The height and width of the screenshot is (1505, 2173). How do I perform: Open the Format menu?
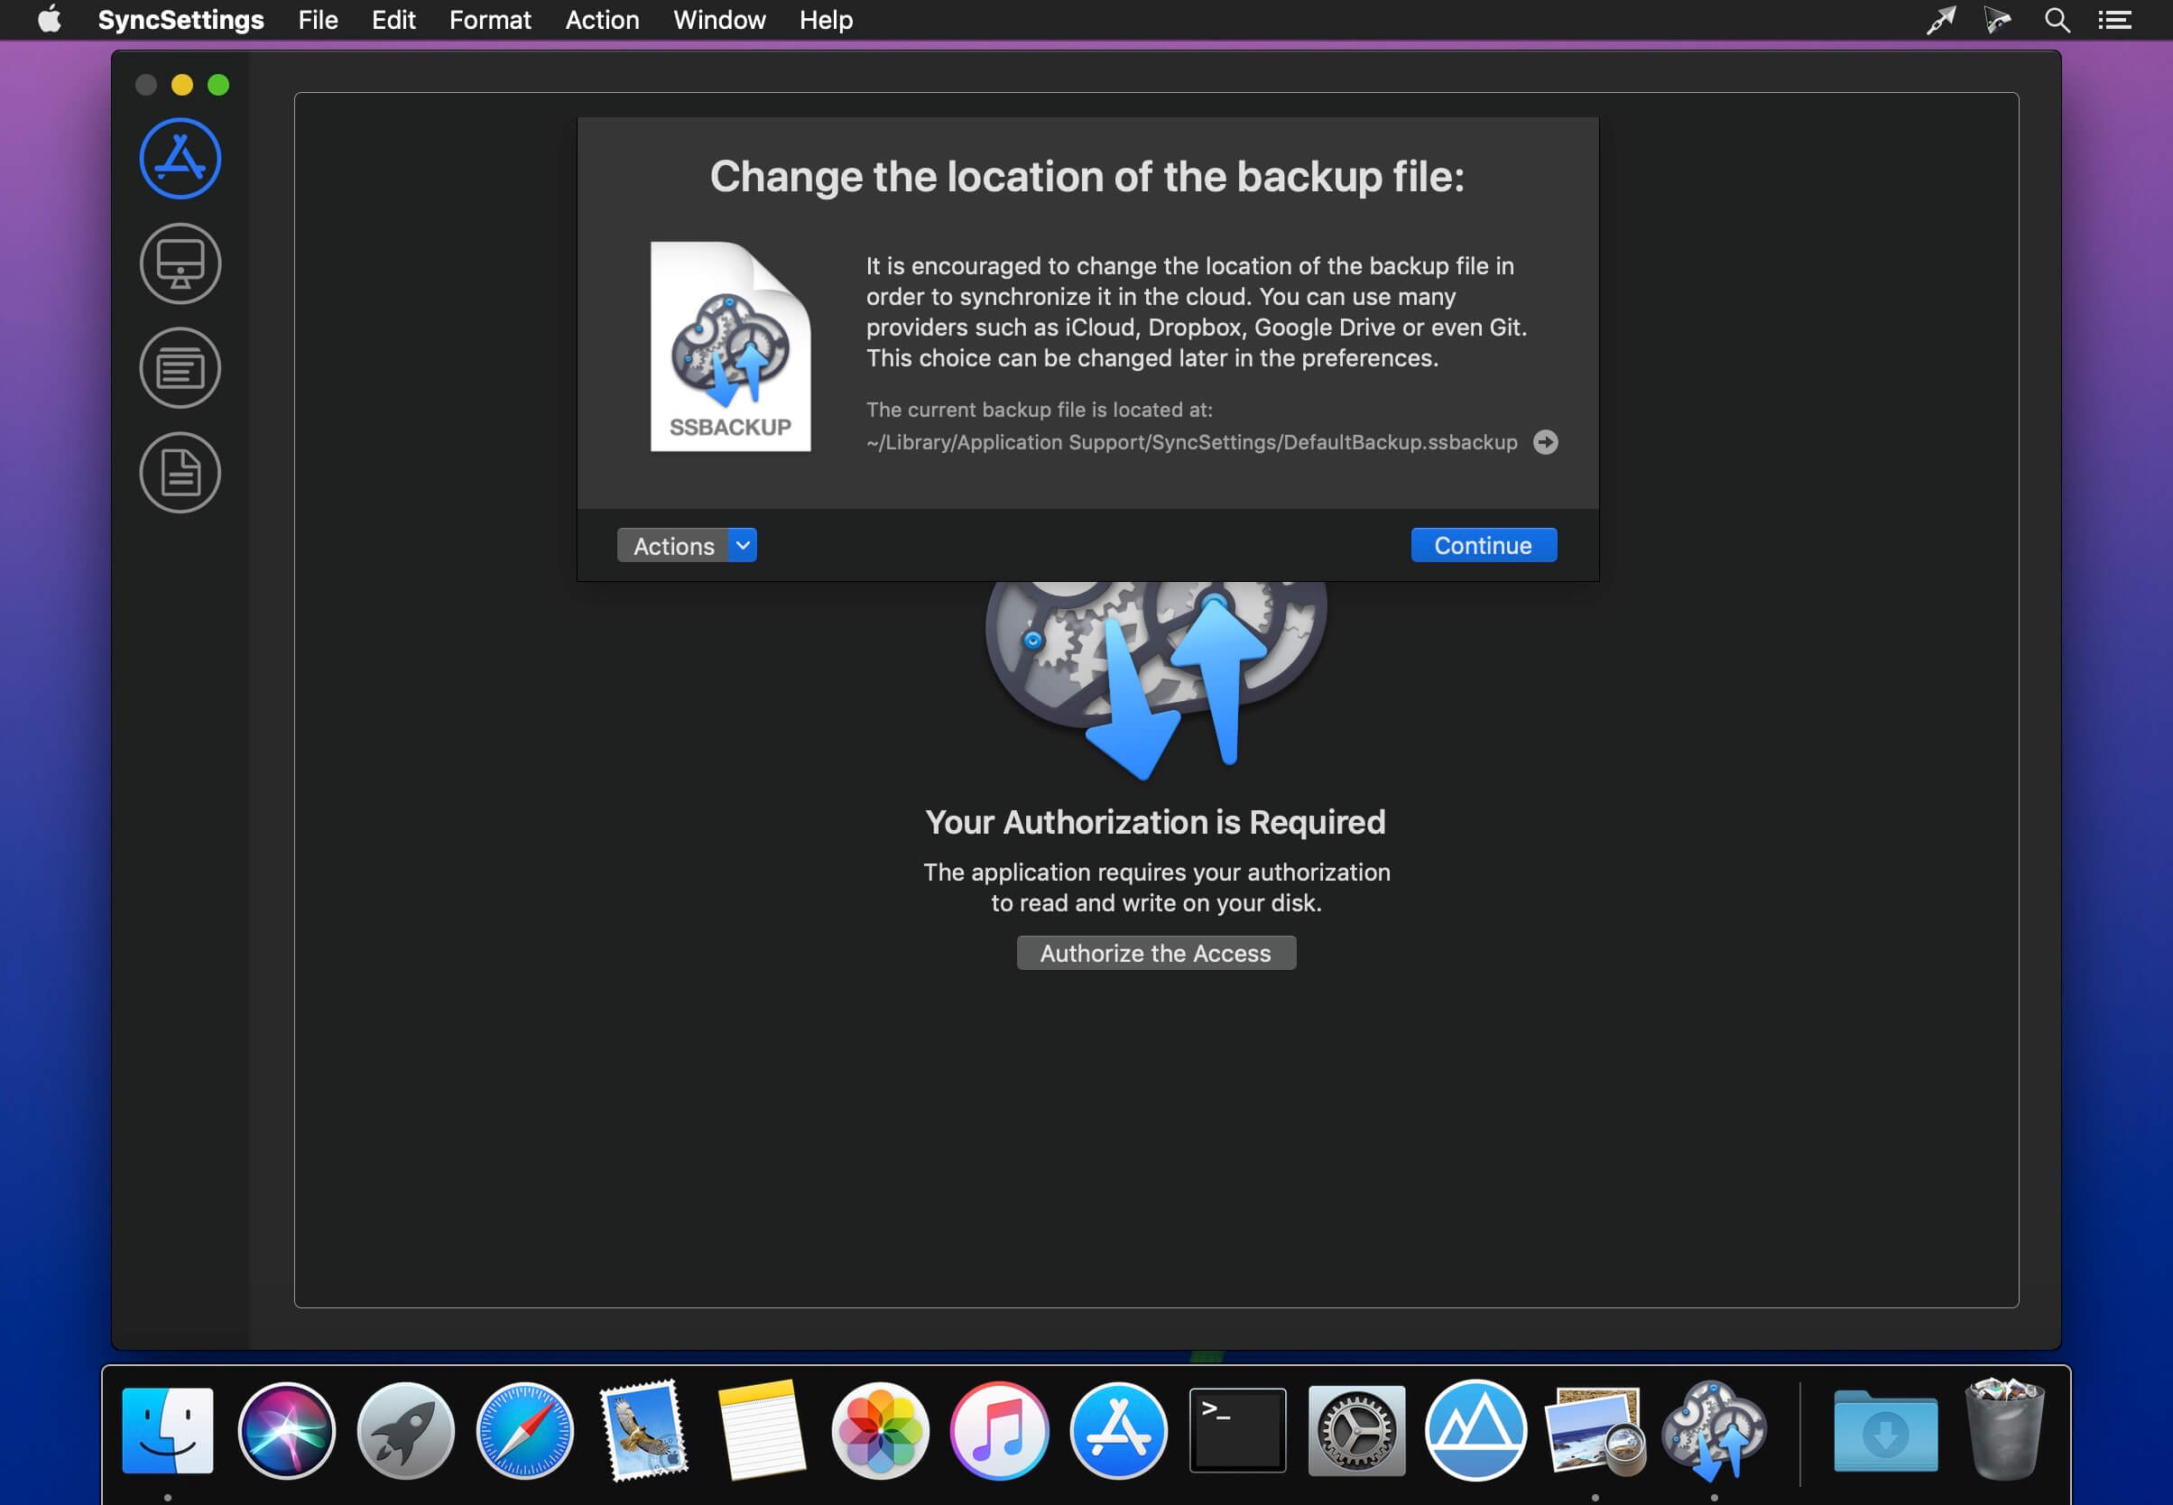pyautogui.click(x=489, y=20)
